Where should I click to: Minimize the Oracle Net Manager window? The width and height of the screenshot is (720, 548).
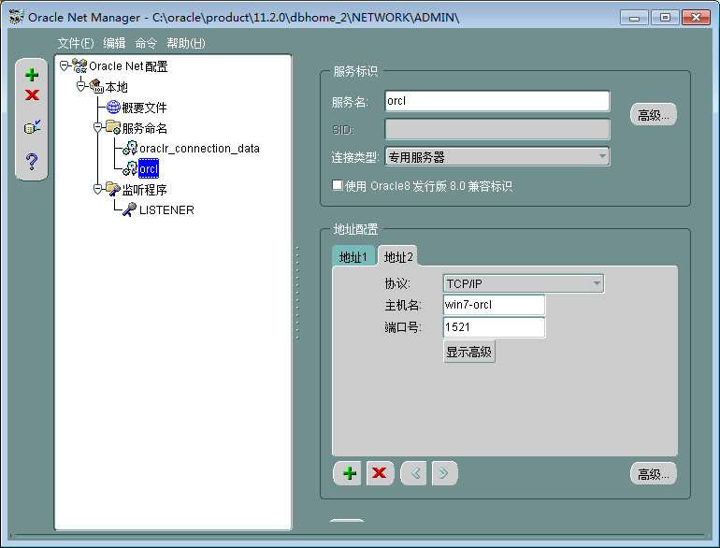click(x=634, y=18)
